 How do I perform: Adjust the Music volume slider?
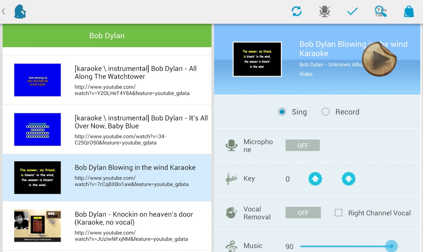point(351,246)
